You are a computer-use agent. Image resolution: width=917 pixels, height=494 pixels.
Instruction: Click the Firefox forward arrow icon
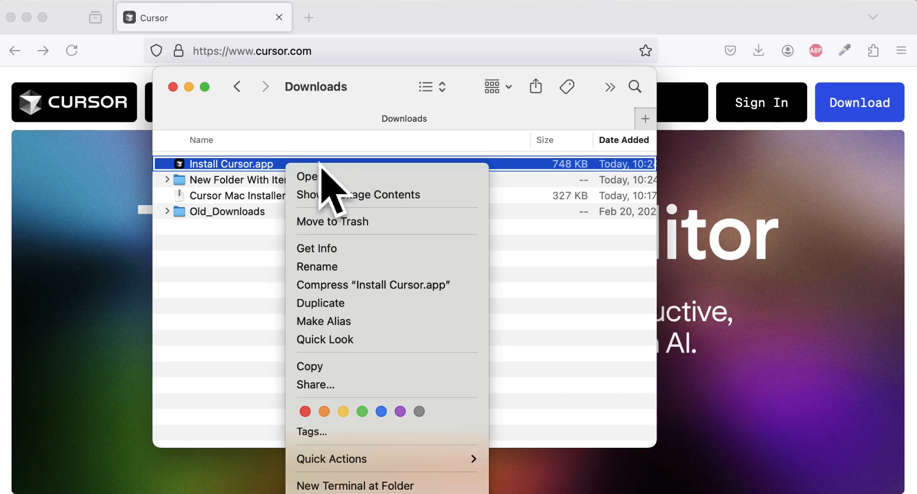point(43,51)
